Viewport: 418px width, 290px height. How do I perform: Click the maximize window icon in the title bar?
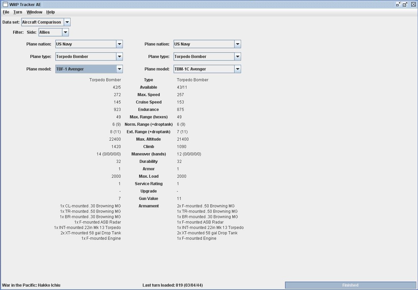[405, 4]
